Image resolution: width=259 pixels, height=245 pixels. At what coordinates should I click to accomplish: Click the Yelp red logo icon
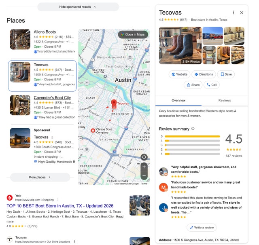(10, 197)
